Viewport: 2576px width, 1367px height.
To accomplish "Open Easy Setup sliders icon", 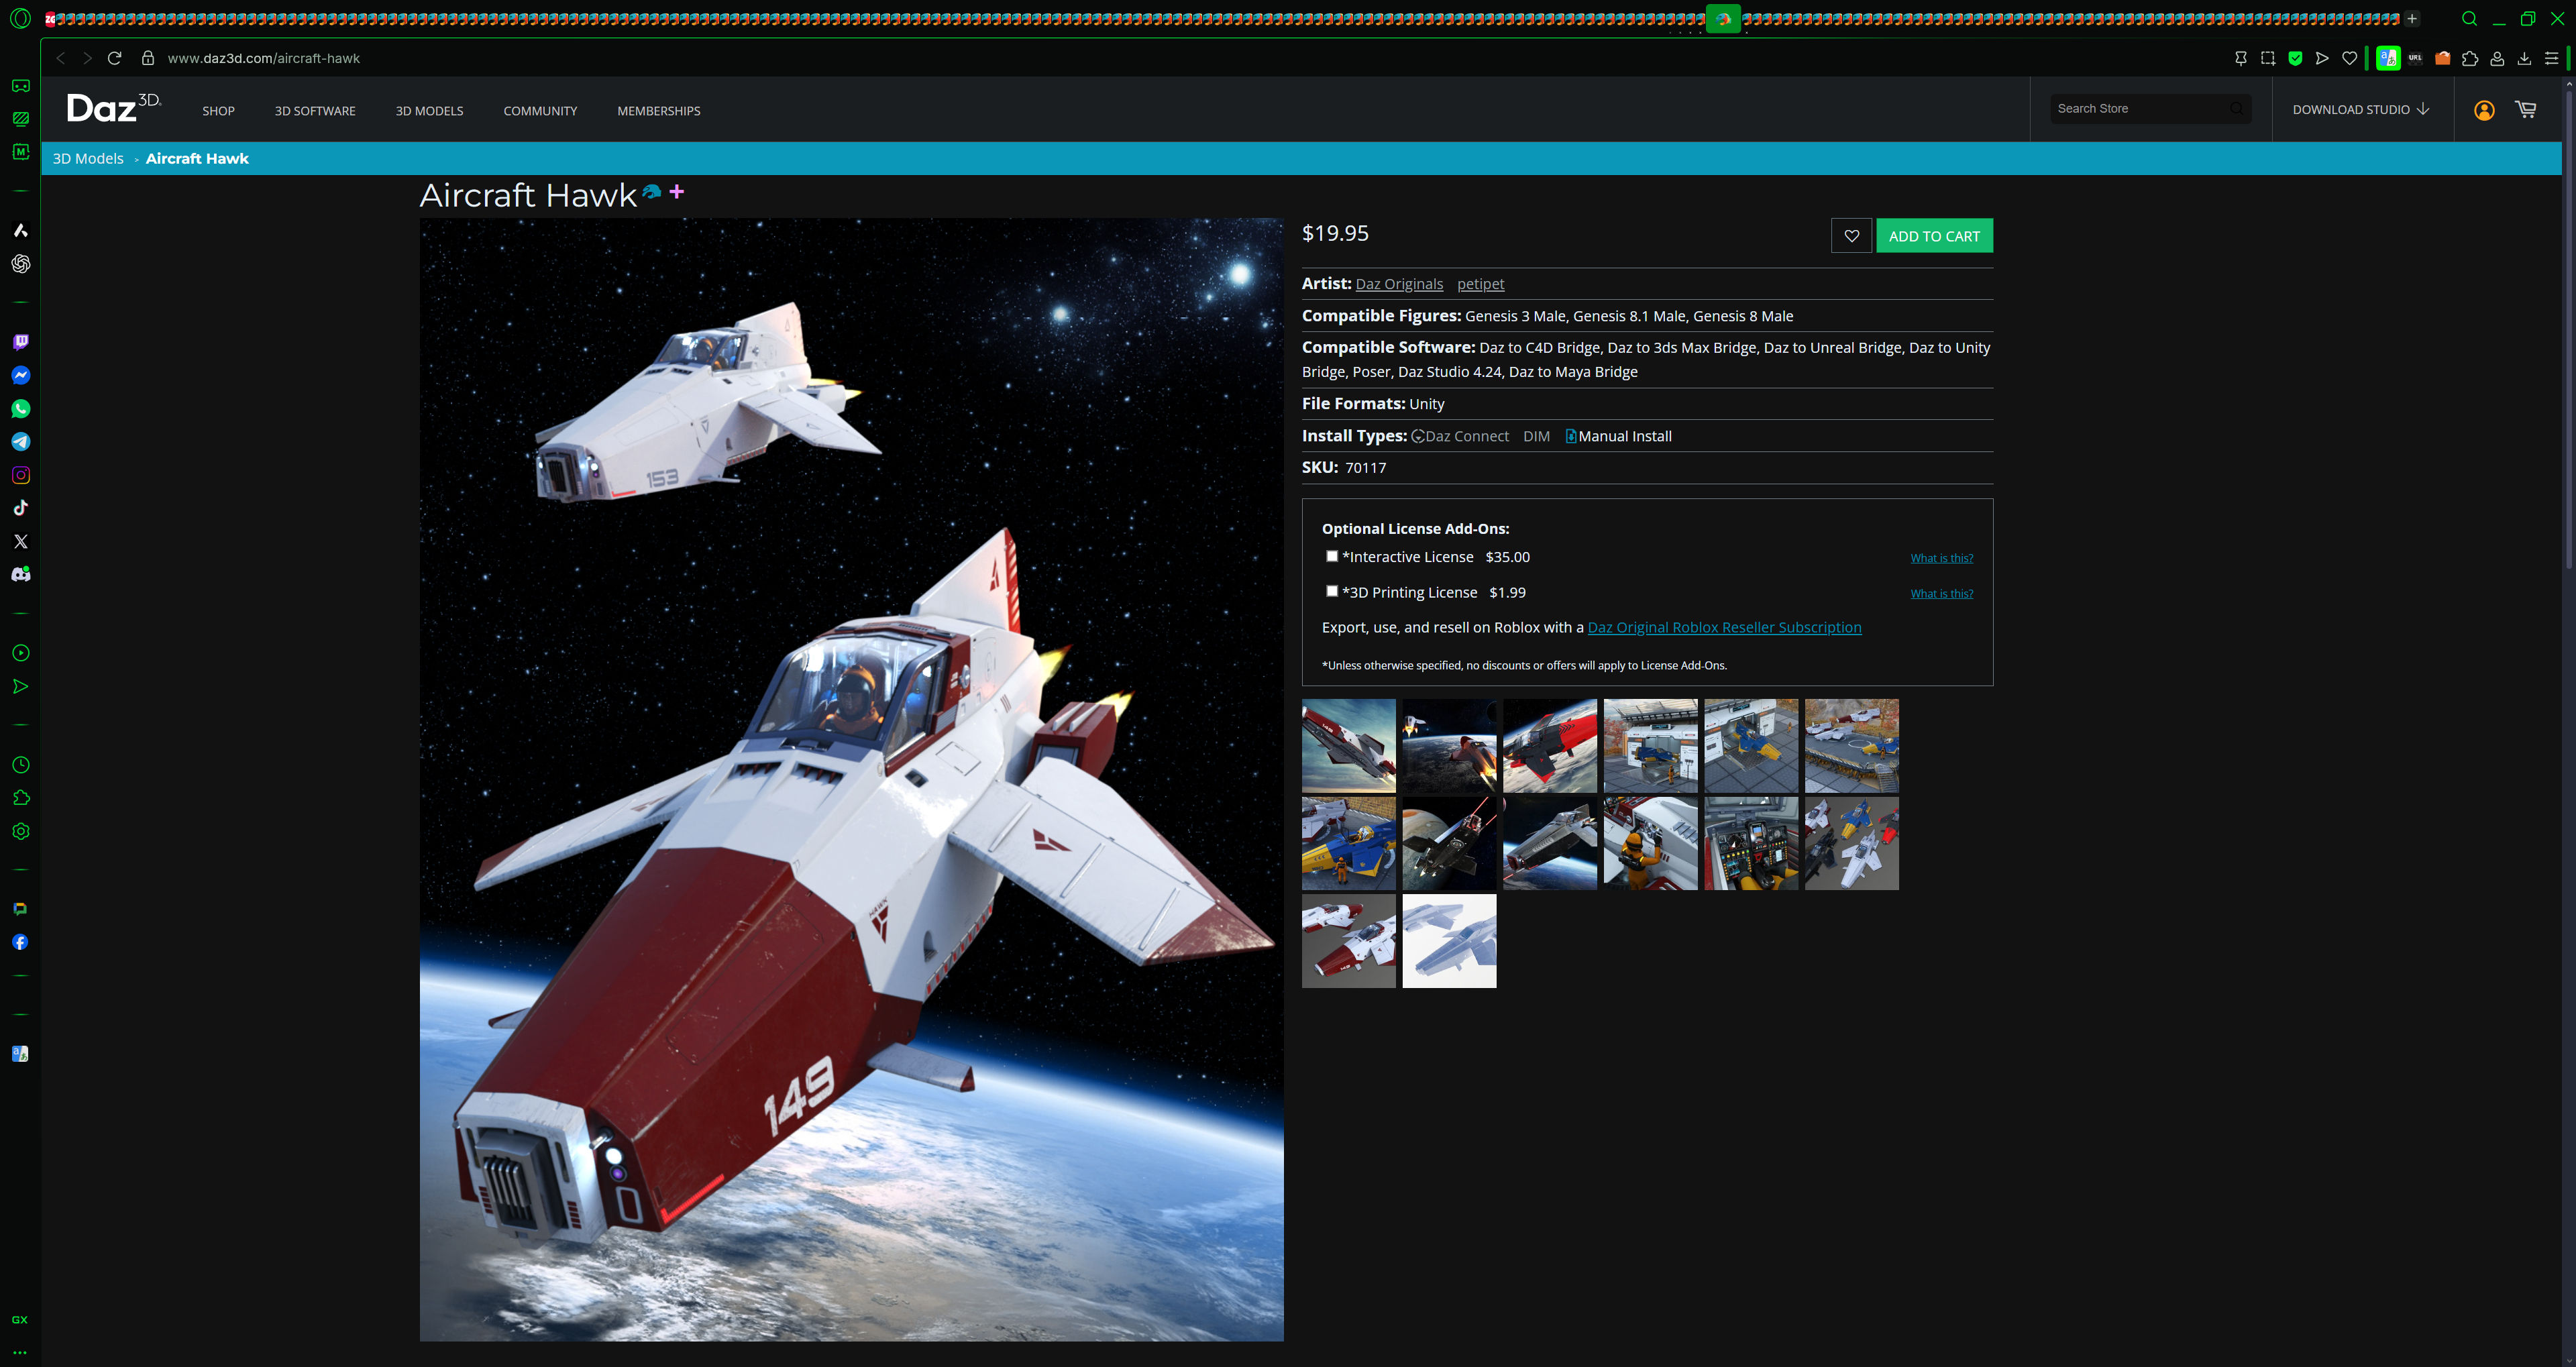I will click(x=2551, y=58).
